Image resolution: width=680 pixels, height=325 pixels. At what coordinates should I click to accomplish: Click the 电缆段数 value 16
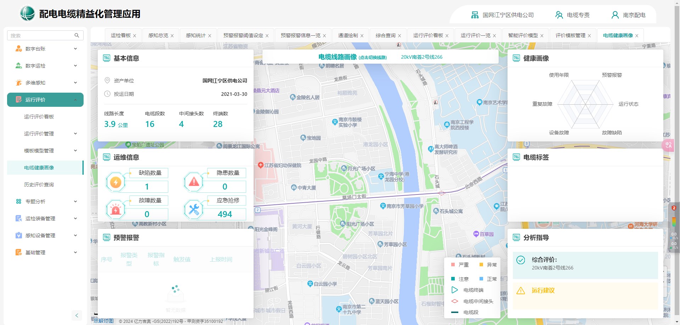(x=150, y=124)
